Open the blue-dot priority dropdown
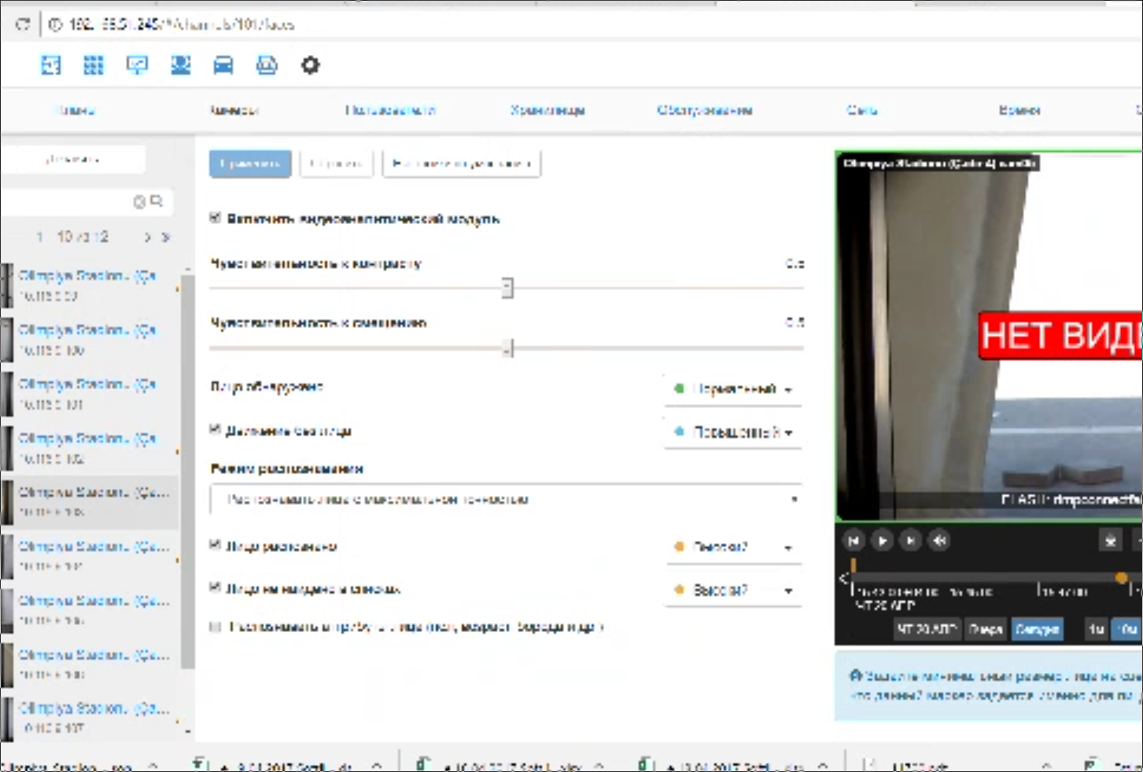 click(733, 432)
